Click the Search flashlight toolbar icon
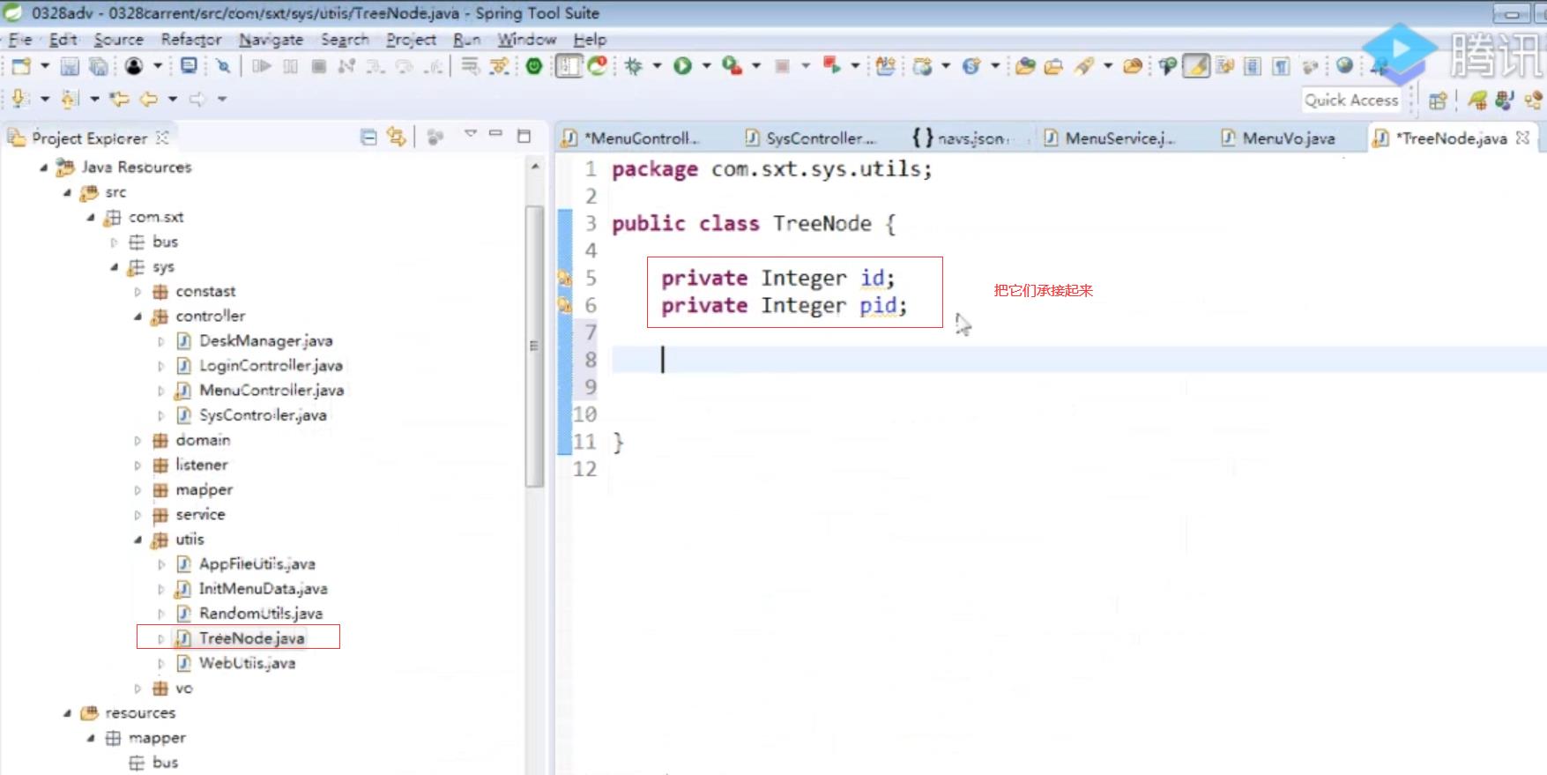 click(1083, 66)
